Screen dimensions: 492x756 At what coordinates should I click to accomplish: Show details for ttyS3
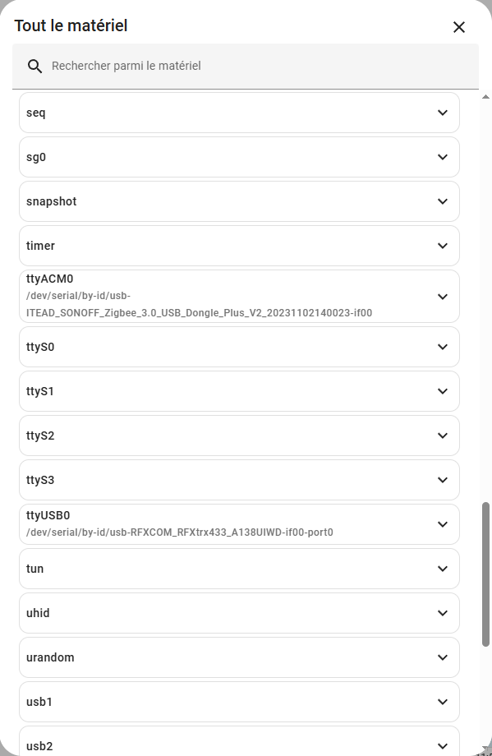click(239, 480)
